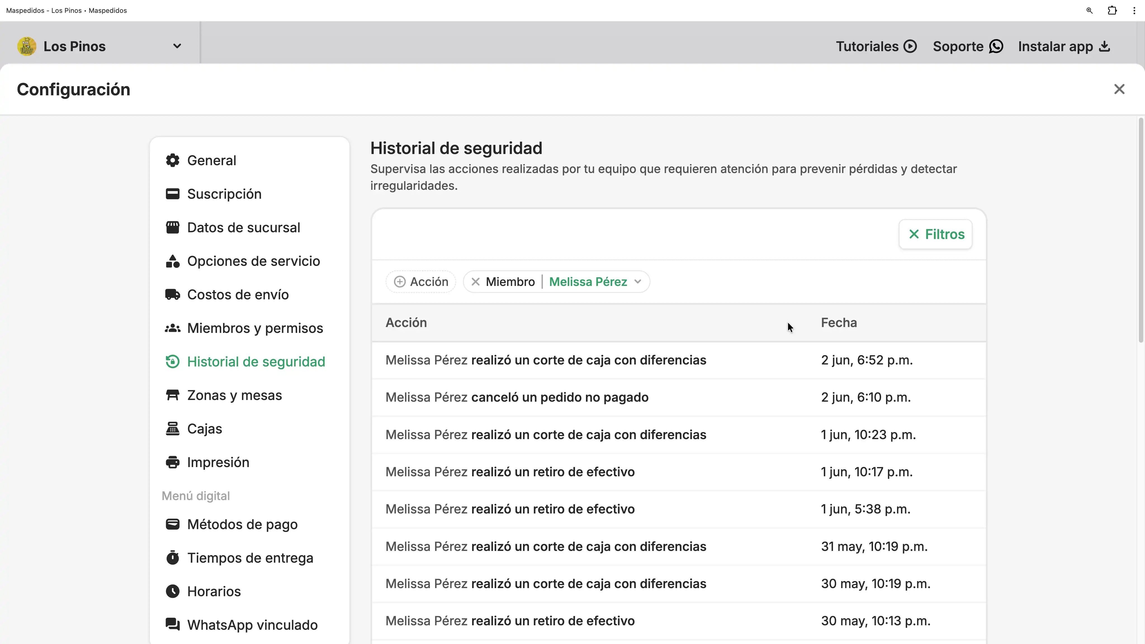This screenshot has height=644, width=1145.
Task: Click the Acción column header
Action: pos(406,323)
